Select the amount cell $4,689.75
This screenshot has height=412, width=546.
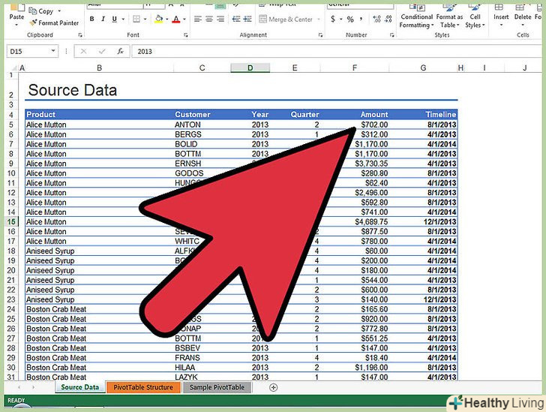point(354,221)
